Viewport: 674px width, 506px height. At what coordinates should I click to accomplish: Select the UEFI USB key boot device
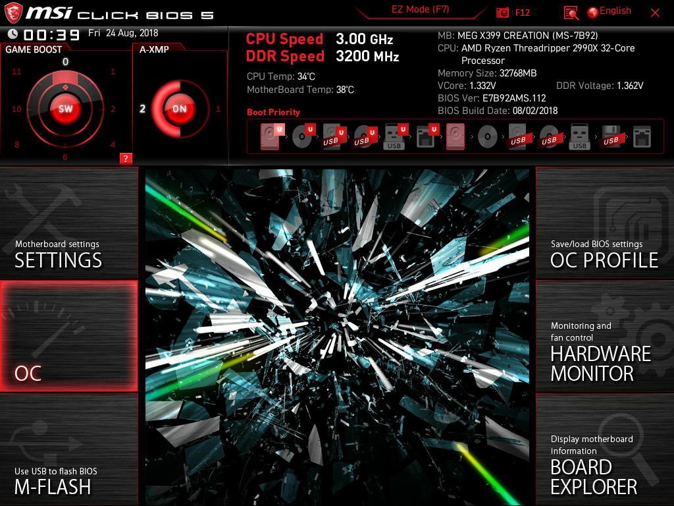396,136
